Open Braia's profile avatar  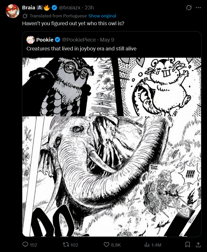(x=12, y=11)
